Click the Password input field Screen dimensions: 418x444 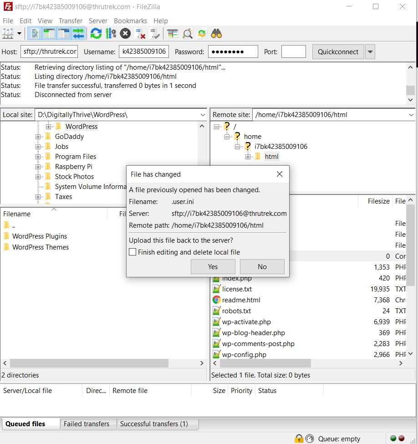point(233,51)
